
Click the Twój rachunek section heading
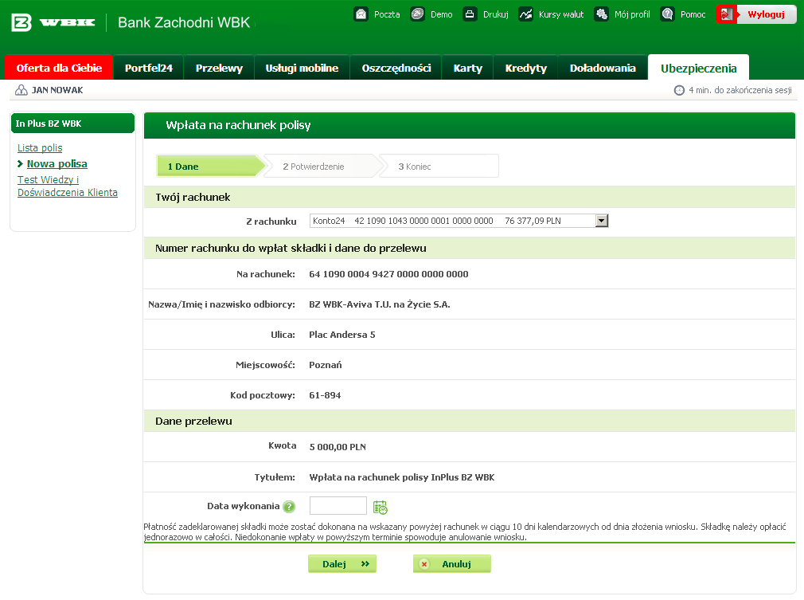[193, 197]
